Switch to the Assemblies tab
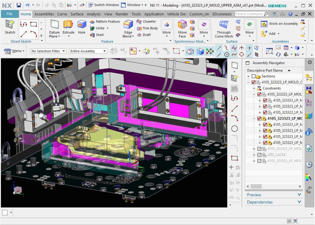 pyautogui.click(x=44, y=14)
